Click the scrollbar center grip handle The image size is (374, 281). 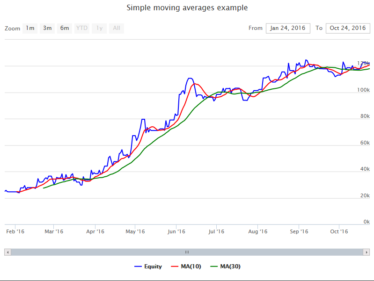(187, 252)
